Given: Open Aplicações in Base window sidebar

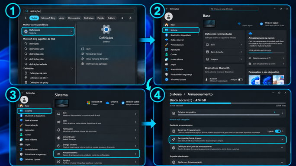Looking at the screenshot, I should pyautogui.click(x=175, y=50).
